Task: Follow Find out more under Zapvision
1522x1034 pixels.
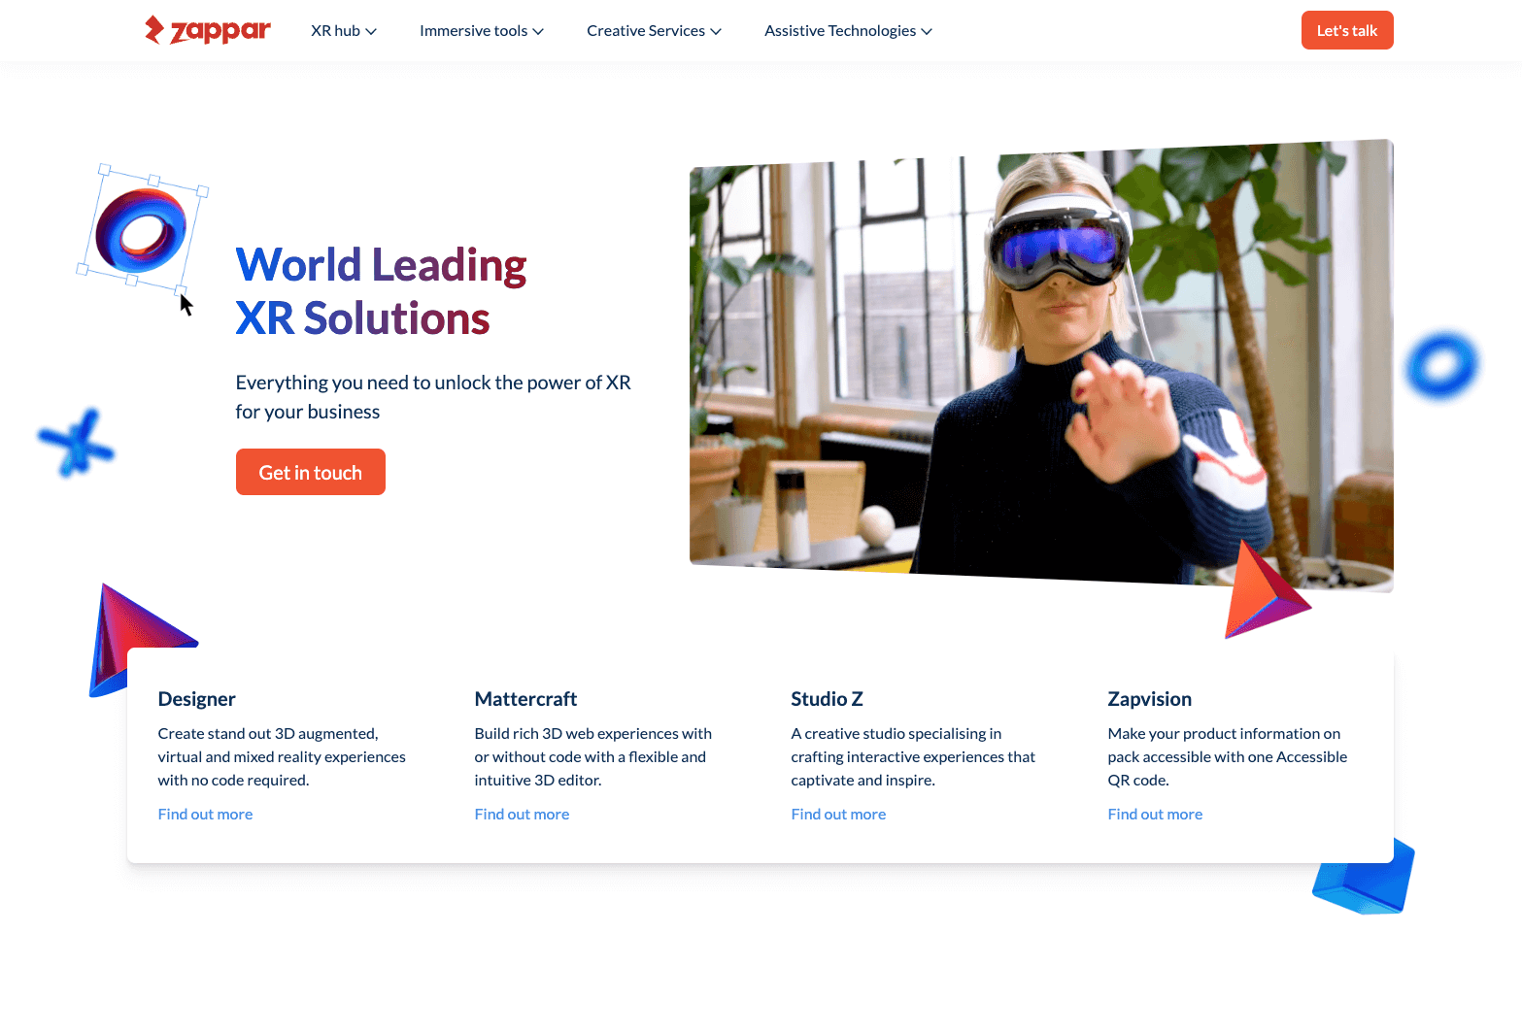Action: pyautogui.click(x=1155, y=814)
